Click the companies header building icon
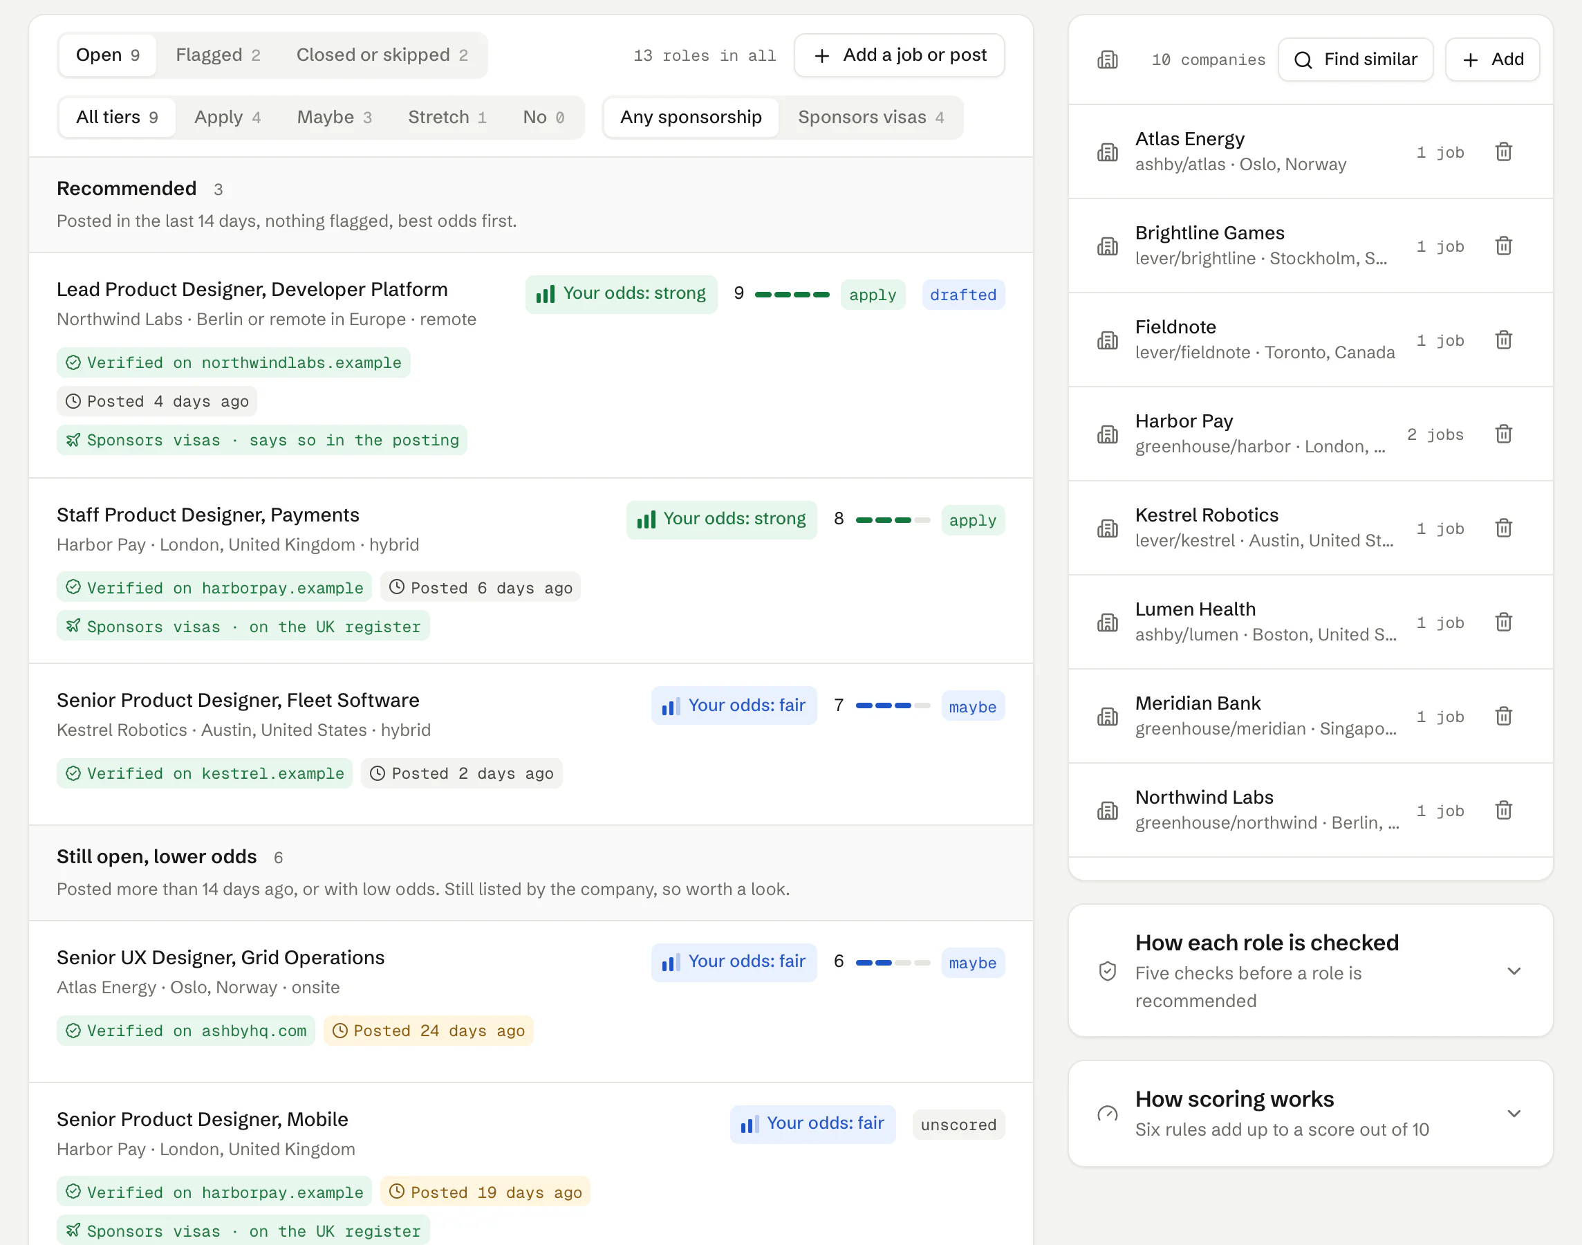 click(1107, 59)
